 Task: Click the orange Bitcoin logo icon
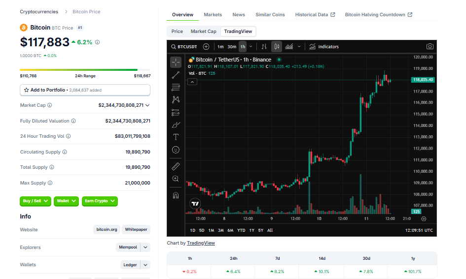tap(24, 28)
